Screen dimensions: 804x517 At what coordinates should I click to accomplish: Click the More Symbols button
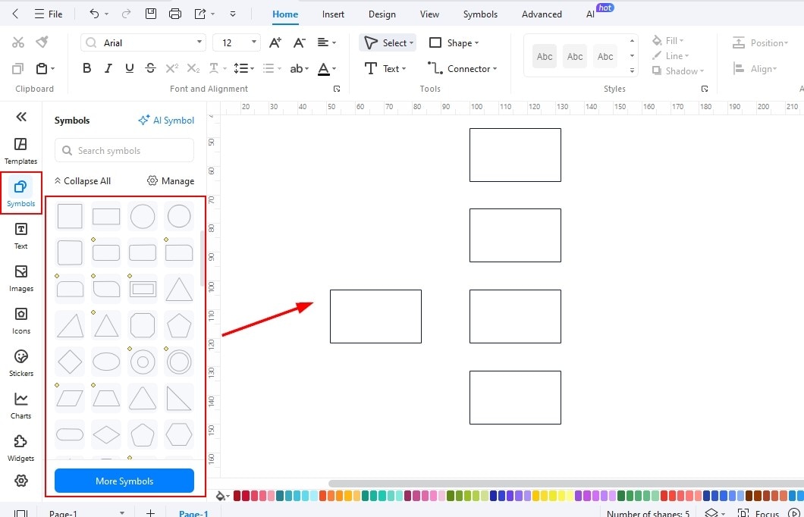(124, 481)
